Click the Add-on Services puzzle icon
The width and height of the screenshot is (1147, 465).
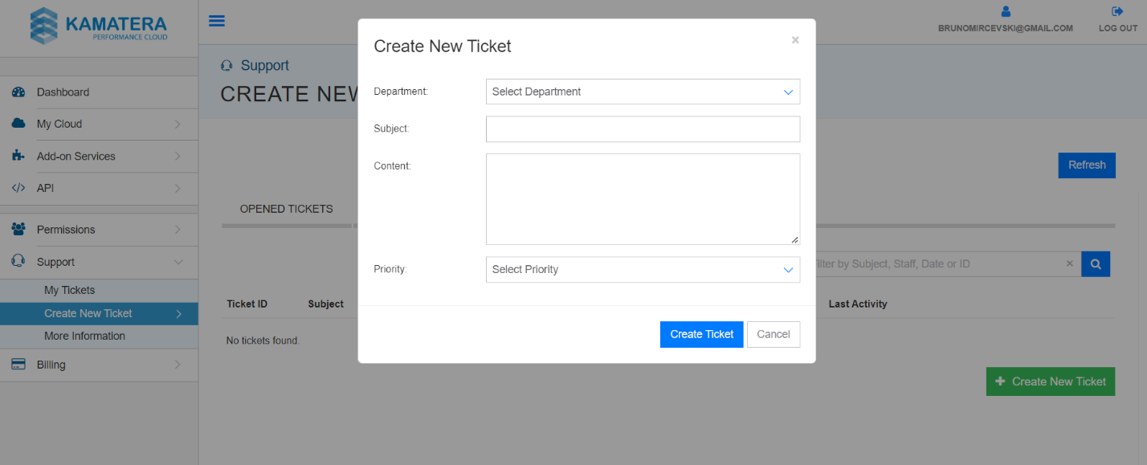click(x=18, y=156)
